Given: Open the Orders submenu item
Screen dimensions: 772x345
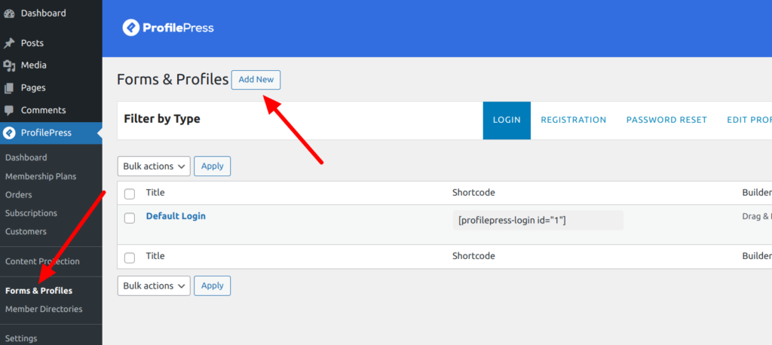Looking at the screenshot, I should coord(19,195).
